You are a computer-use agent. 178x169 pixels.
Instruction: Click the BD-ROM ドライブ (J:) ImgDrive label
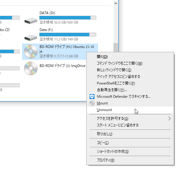click(62, 66)
